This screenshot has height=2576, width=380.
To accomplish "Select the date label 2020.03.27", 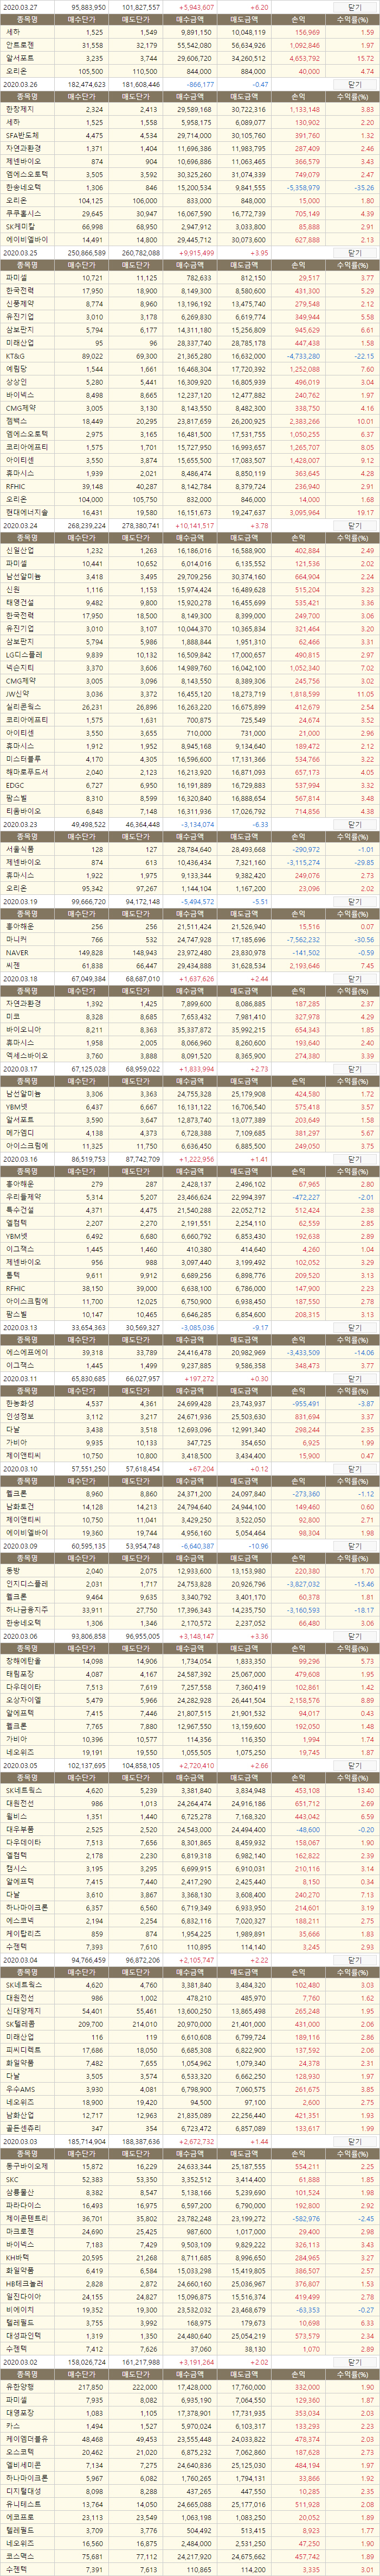I will pyautogui.click(x=20, y=6).
